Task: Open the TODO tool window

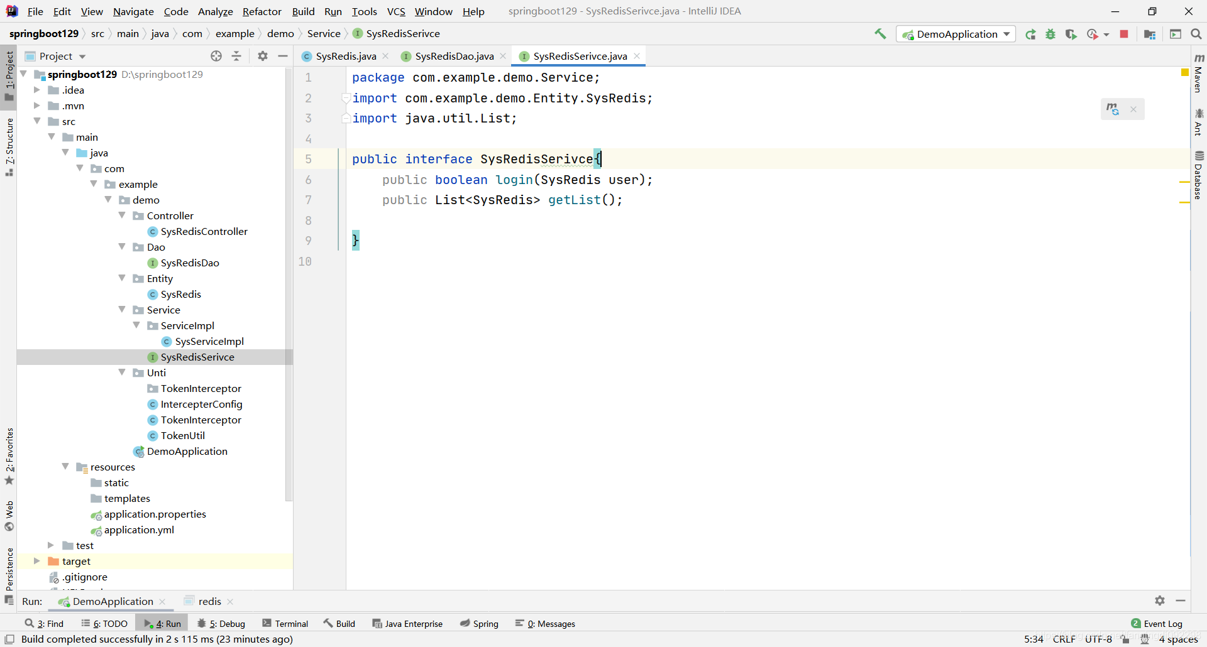Action: pos(104,623)
